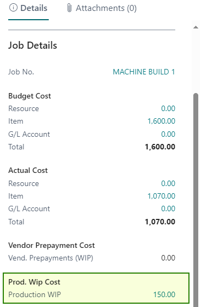The image size is (201, 307).
Task: Click the Details info circle icon
Action: click(13, 8)
